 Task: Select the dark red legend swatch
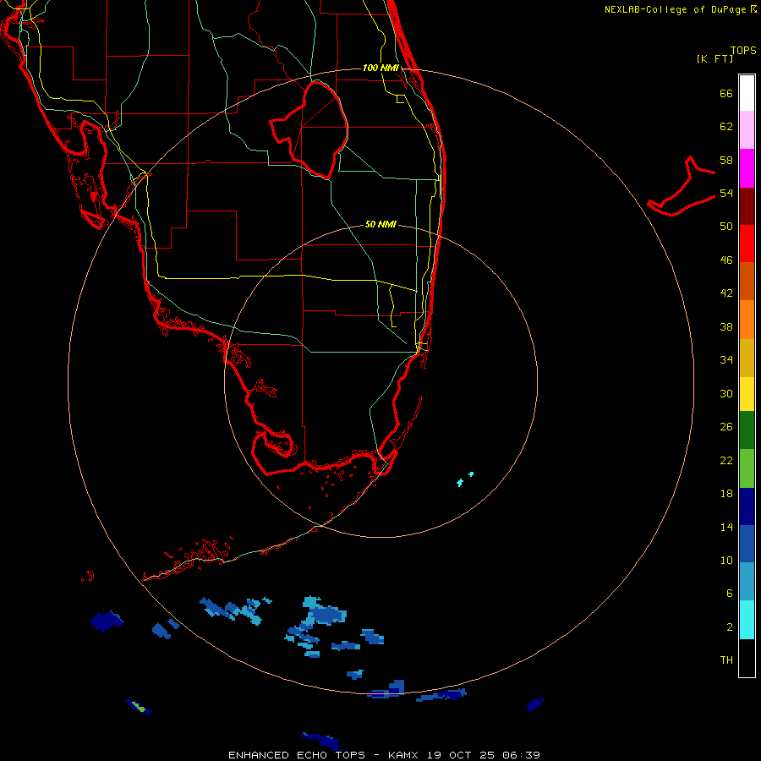point(747,206)
